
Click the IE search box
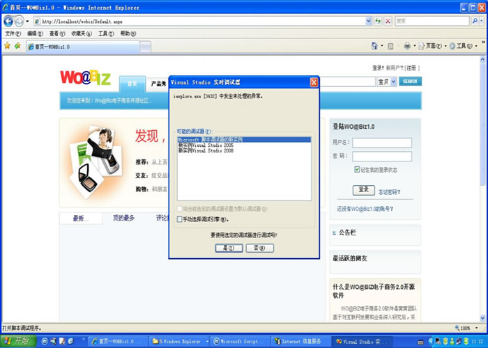432,21
